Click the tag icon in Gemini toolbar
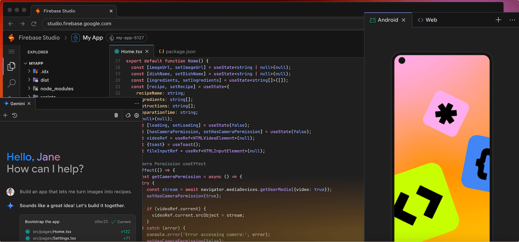519x242 pixels. coord(128,115)
